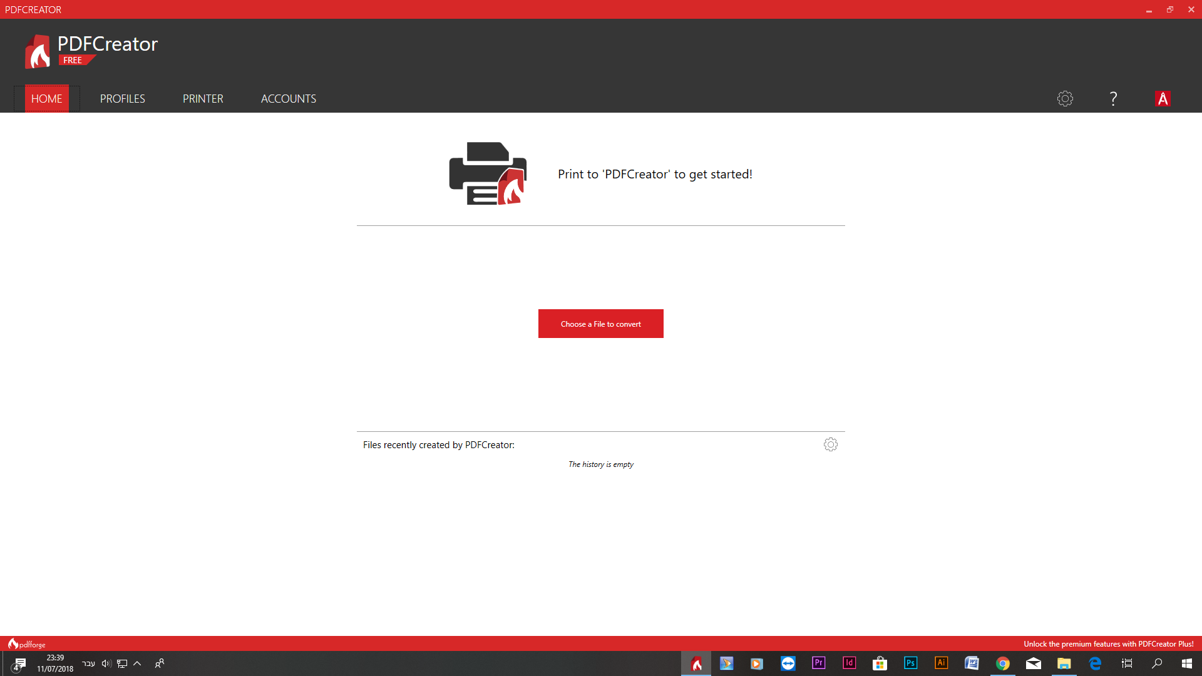
Task: Click the 'Choose a File to convert' button
Action: click(x=601, y=324)
